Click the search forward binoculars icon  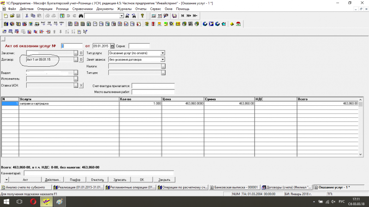127,16
